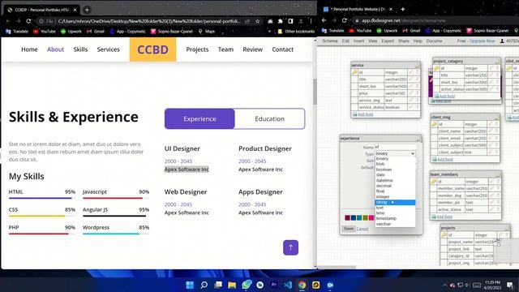
Task: Open the Schema menu in dbdesigner
Action: (x=330, y=41)
